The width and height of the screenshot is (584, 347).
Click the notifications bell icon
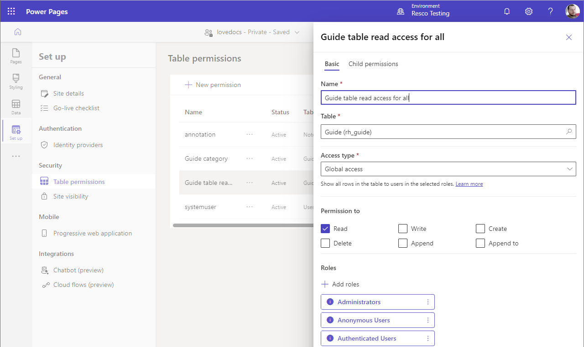tap(506, 11)
